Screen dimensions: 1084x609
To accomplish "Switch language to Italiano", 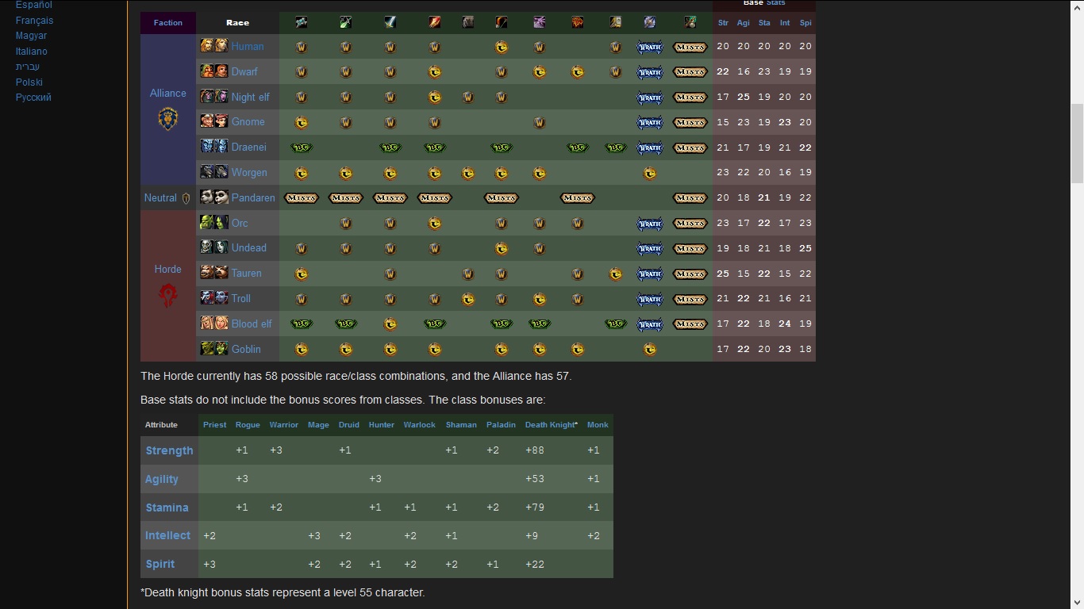I will point(32,51).
